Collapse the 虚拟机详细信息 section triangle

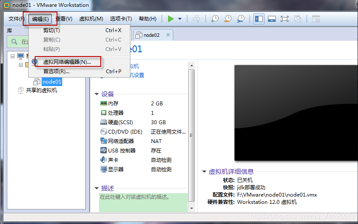(204, 172)
